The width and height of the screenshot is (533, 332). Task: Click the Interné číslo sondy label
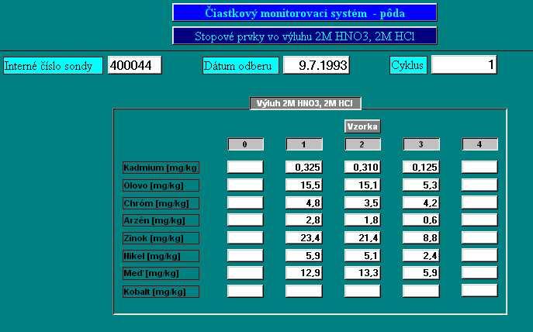click(x=53, y=66)
